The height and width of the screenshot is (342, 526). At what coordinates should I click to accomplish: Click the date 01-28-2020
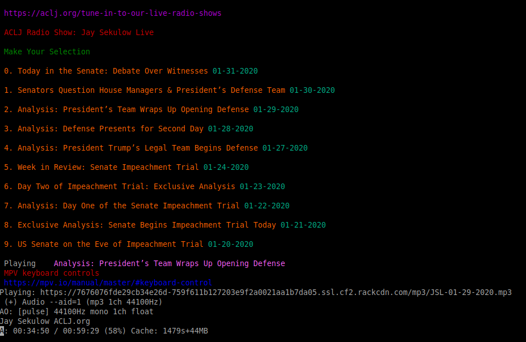point(231,129)
